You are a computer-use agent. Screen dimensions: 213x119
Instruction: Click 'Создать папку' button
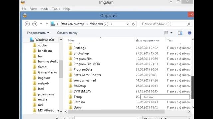(x=67, y=33)
